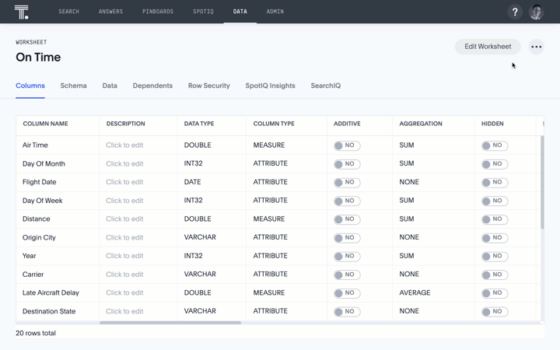The image size is (560, 350).
Task: Toggle Additive for Air Time
Action: [347, 145]
